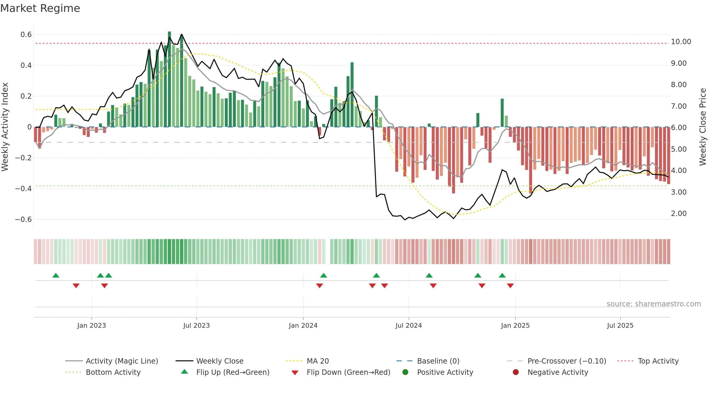The width and height of the screenshot is (711, 400).
Task: Click the Positive Activity green circle icon
Action: tap(405, 372)
